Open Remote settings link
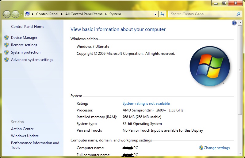 coord(24,45)
